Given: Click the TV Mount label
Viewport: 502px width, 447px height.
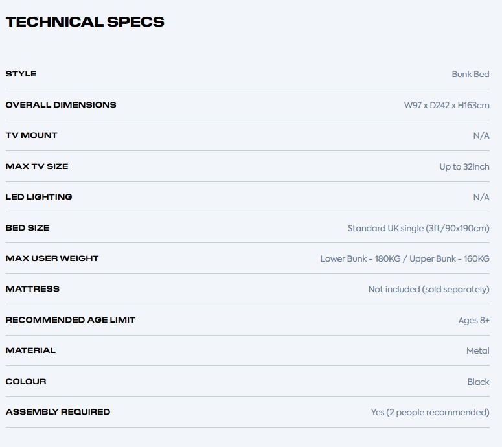Looking at the screenshot, I should 32,135.
